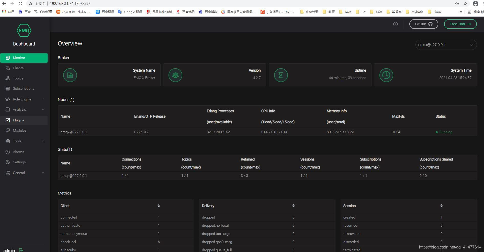Reload the page with refresh icon
Screen dimensions: 484x252
[x=20, y=4]
